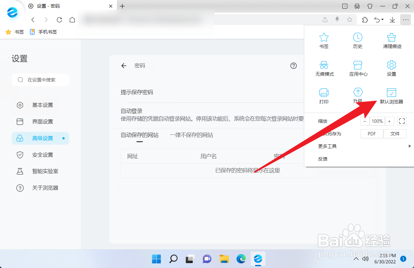Open the Chat app from the taskbar

click(x=207, y=259)
